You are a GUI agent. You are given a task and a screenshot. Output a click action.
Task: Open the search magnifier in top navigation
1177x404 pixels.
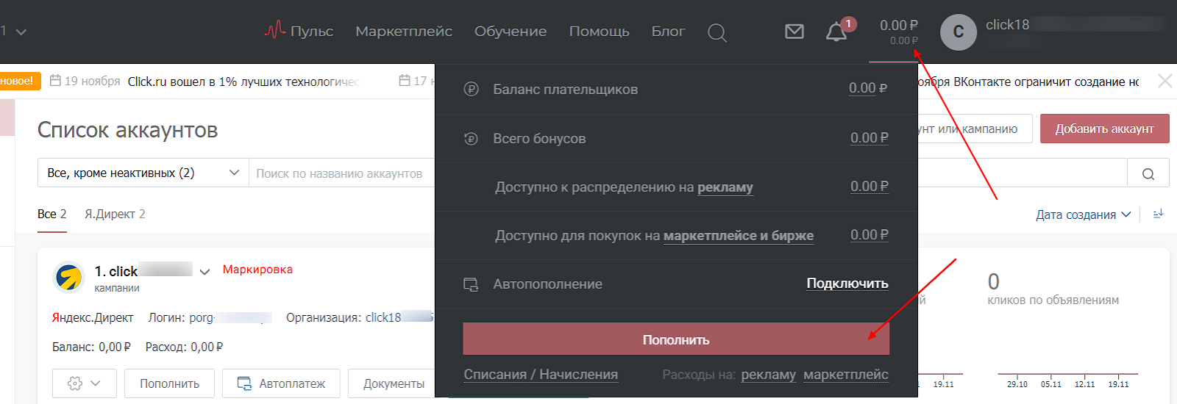pos(716,32)
